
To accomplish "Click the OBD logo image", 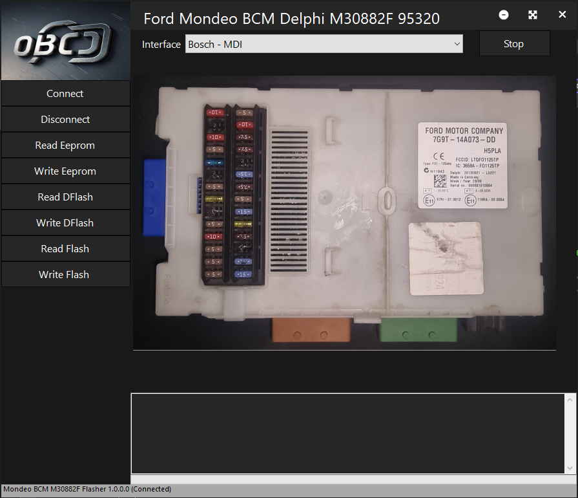I will (x=65, y=40).
